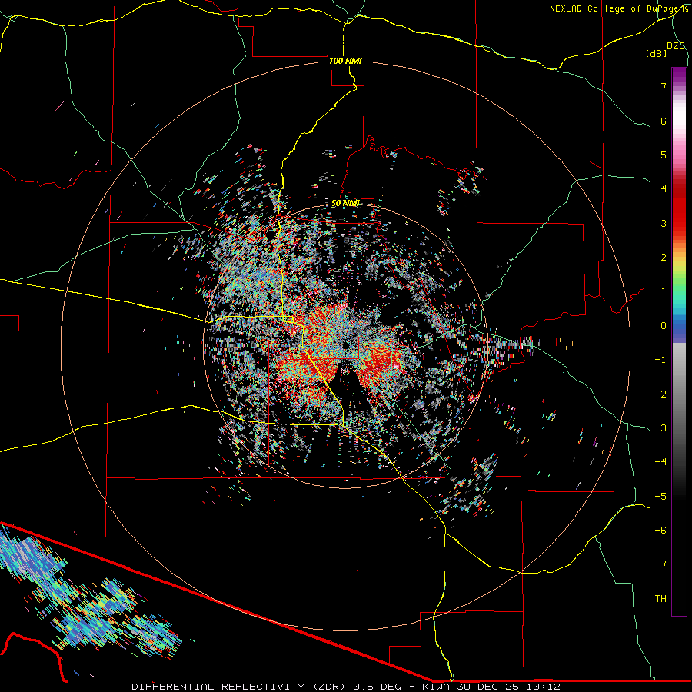Click the 5 value on the colorbar scale
692x692 pixels.
click(664, 155)
